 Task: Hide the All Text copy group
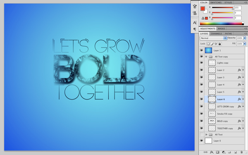click(x=202, y=57)
